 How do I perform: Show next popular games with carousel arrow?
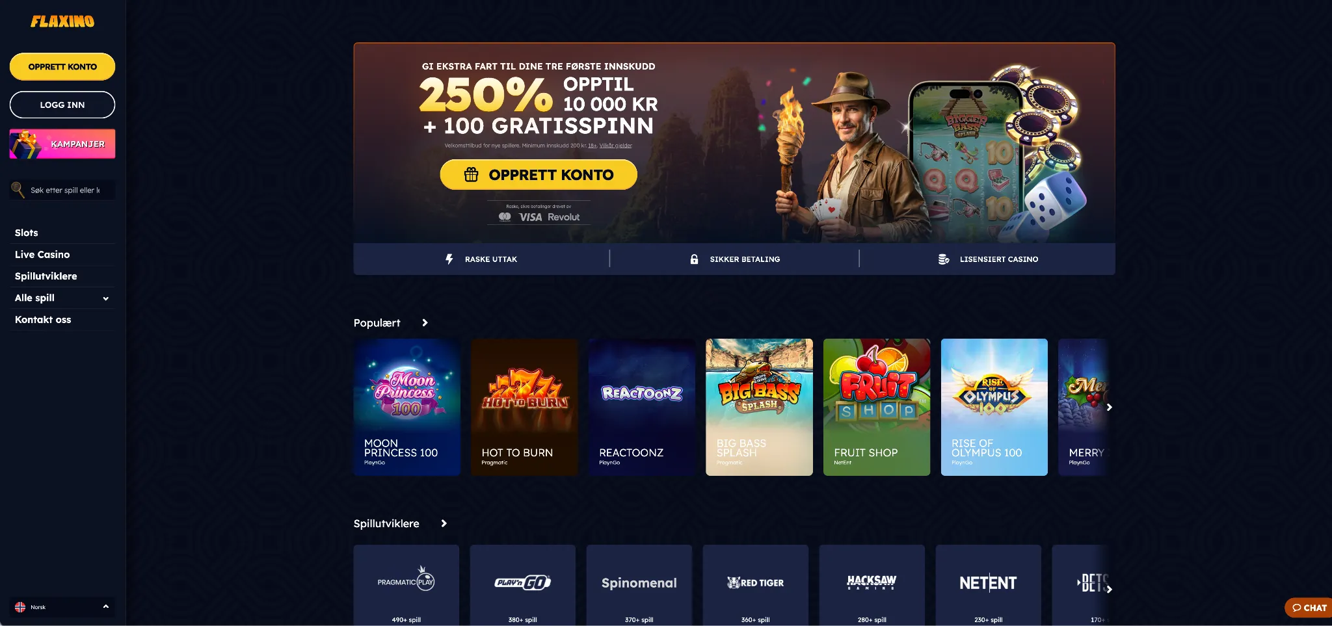[x=1109, y=407]
